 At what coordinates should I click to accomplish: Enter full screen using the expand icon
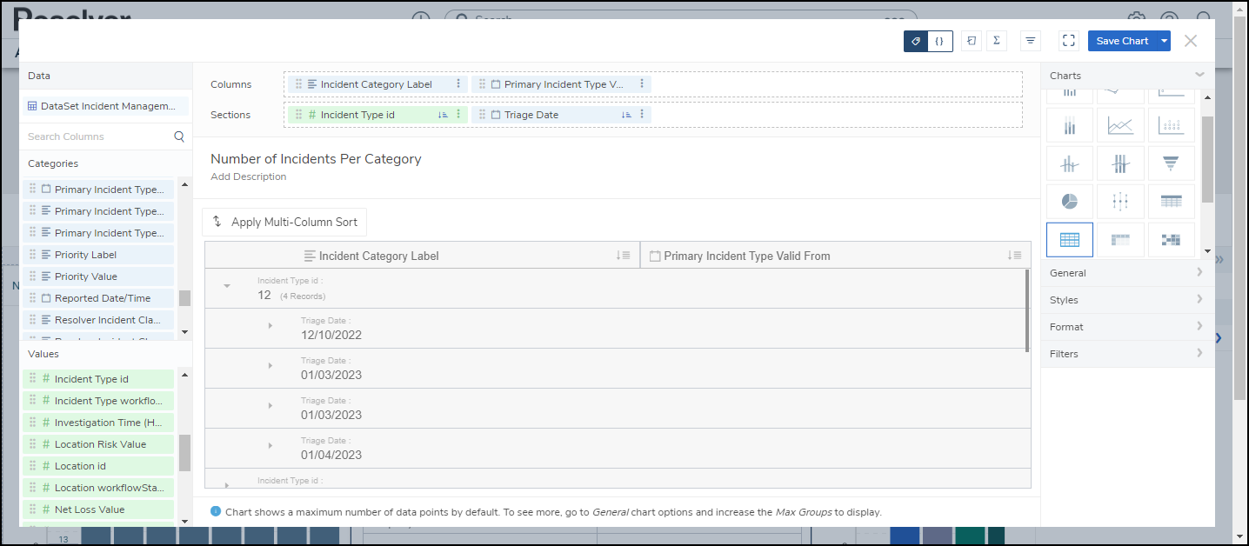click(x=1069, y=41)
